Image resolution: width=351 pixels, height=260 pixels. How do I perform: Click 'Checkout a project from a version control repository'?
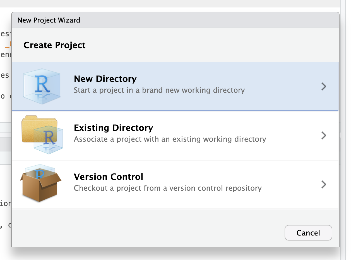[x=167, y=188]
